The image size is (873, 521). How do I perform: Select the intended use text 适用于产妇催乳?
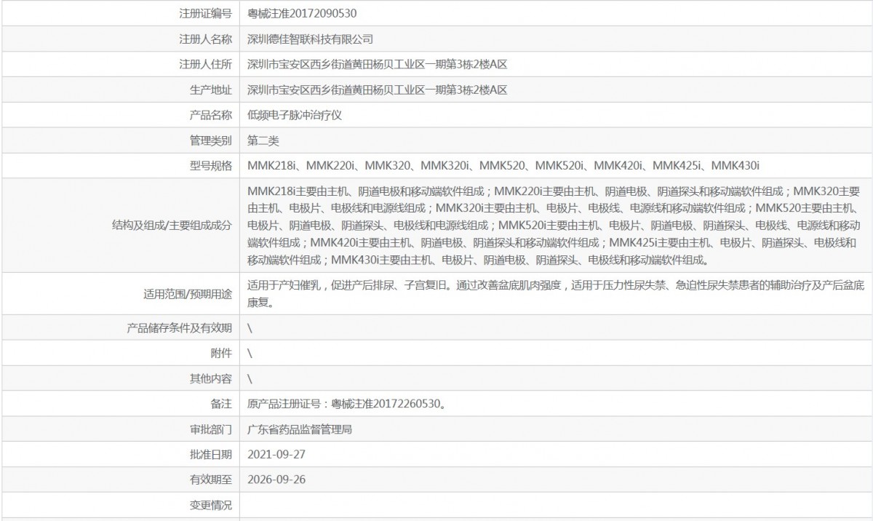pos(556,294)
